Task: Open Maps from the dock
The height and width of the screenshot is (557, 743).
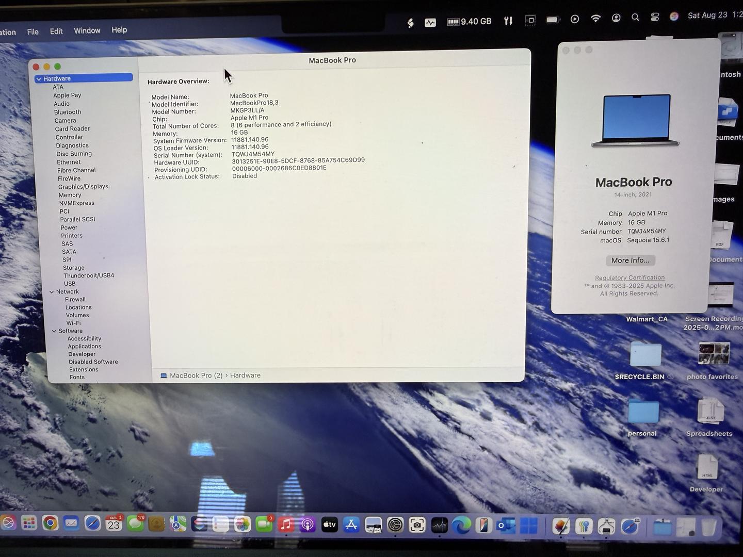Action: [178, 525]
